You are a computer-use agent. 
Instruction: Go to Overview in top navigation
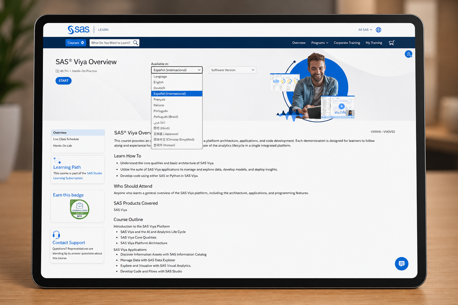click(299, 43)
